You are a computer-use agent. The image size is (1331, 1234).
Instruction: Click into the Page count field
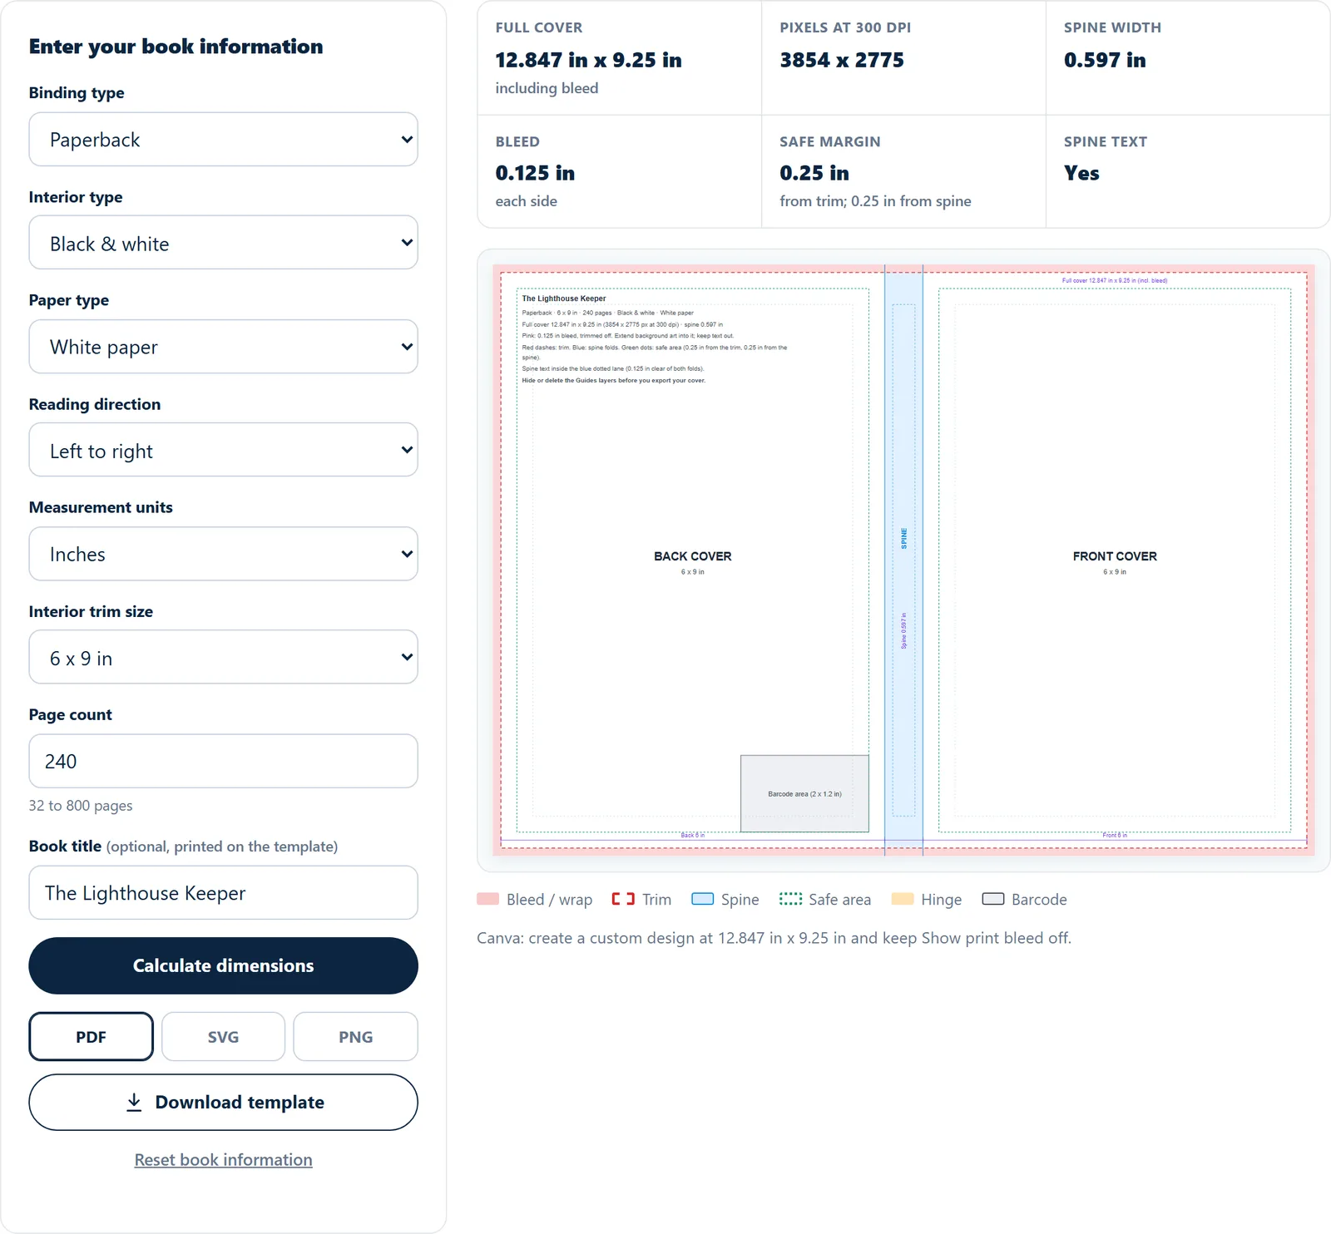(223, 761)
